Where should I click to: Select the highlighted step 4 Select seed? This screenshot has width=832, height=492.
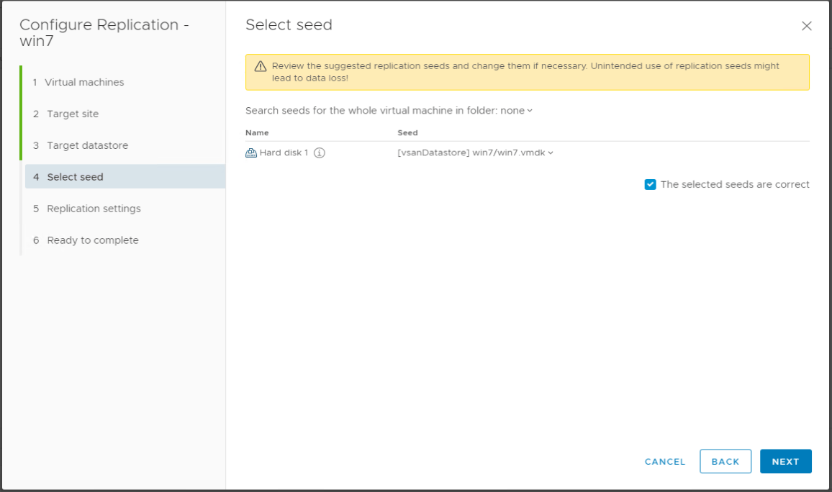coord(75,177)
